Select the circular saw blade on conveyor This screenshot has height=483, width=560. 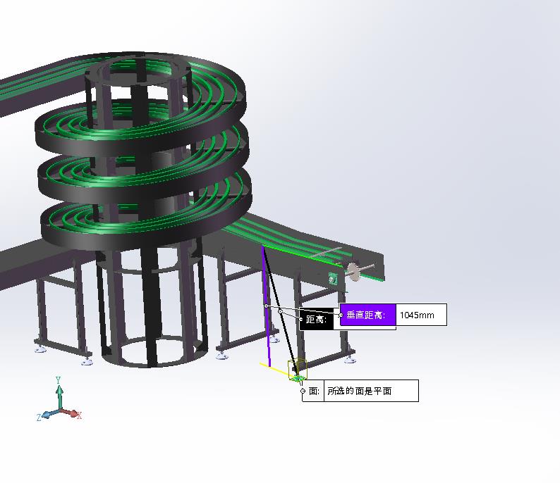pyautogui.click(x=353, y=271)
